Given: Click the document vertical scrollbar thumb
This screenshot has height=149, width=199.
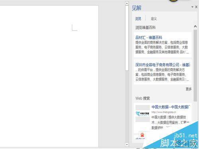Looking at the screenshot, I should click(x=127, y=38).
